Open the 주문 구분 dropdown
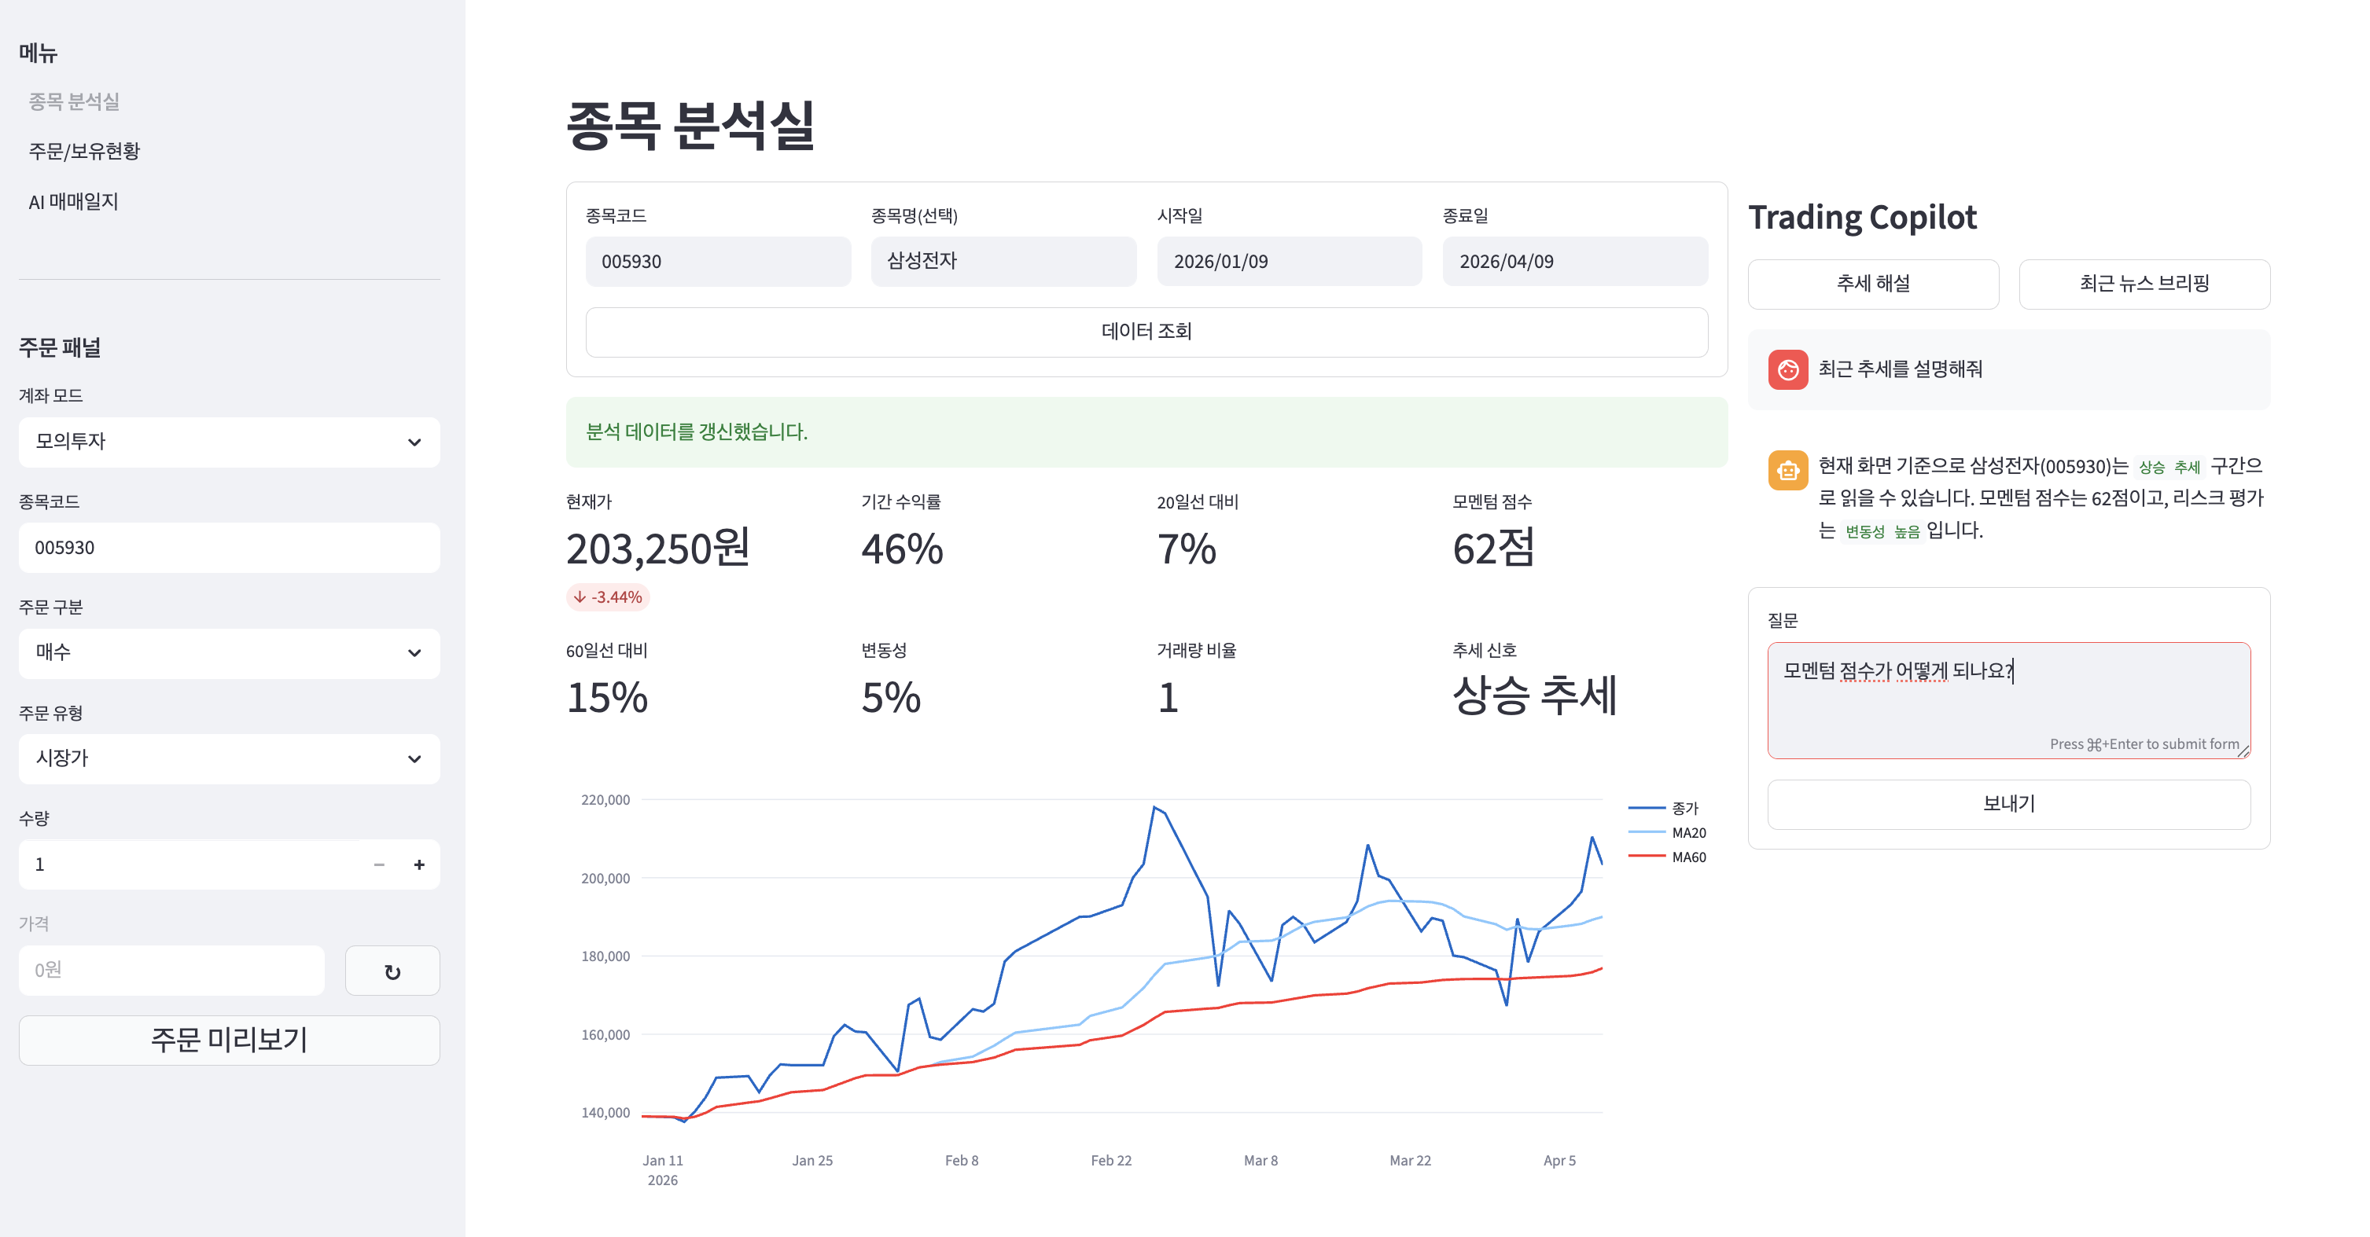Viewport: 2370px width, 1237px height. [228, 654]
